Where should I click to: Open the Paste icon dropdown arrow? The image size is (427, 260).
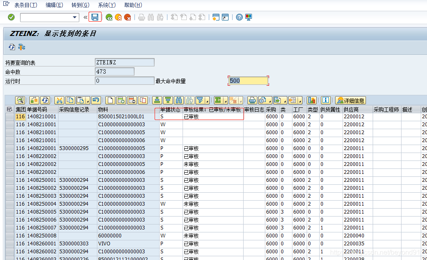88,101
